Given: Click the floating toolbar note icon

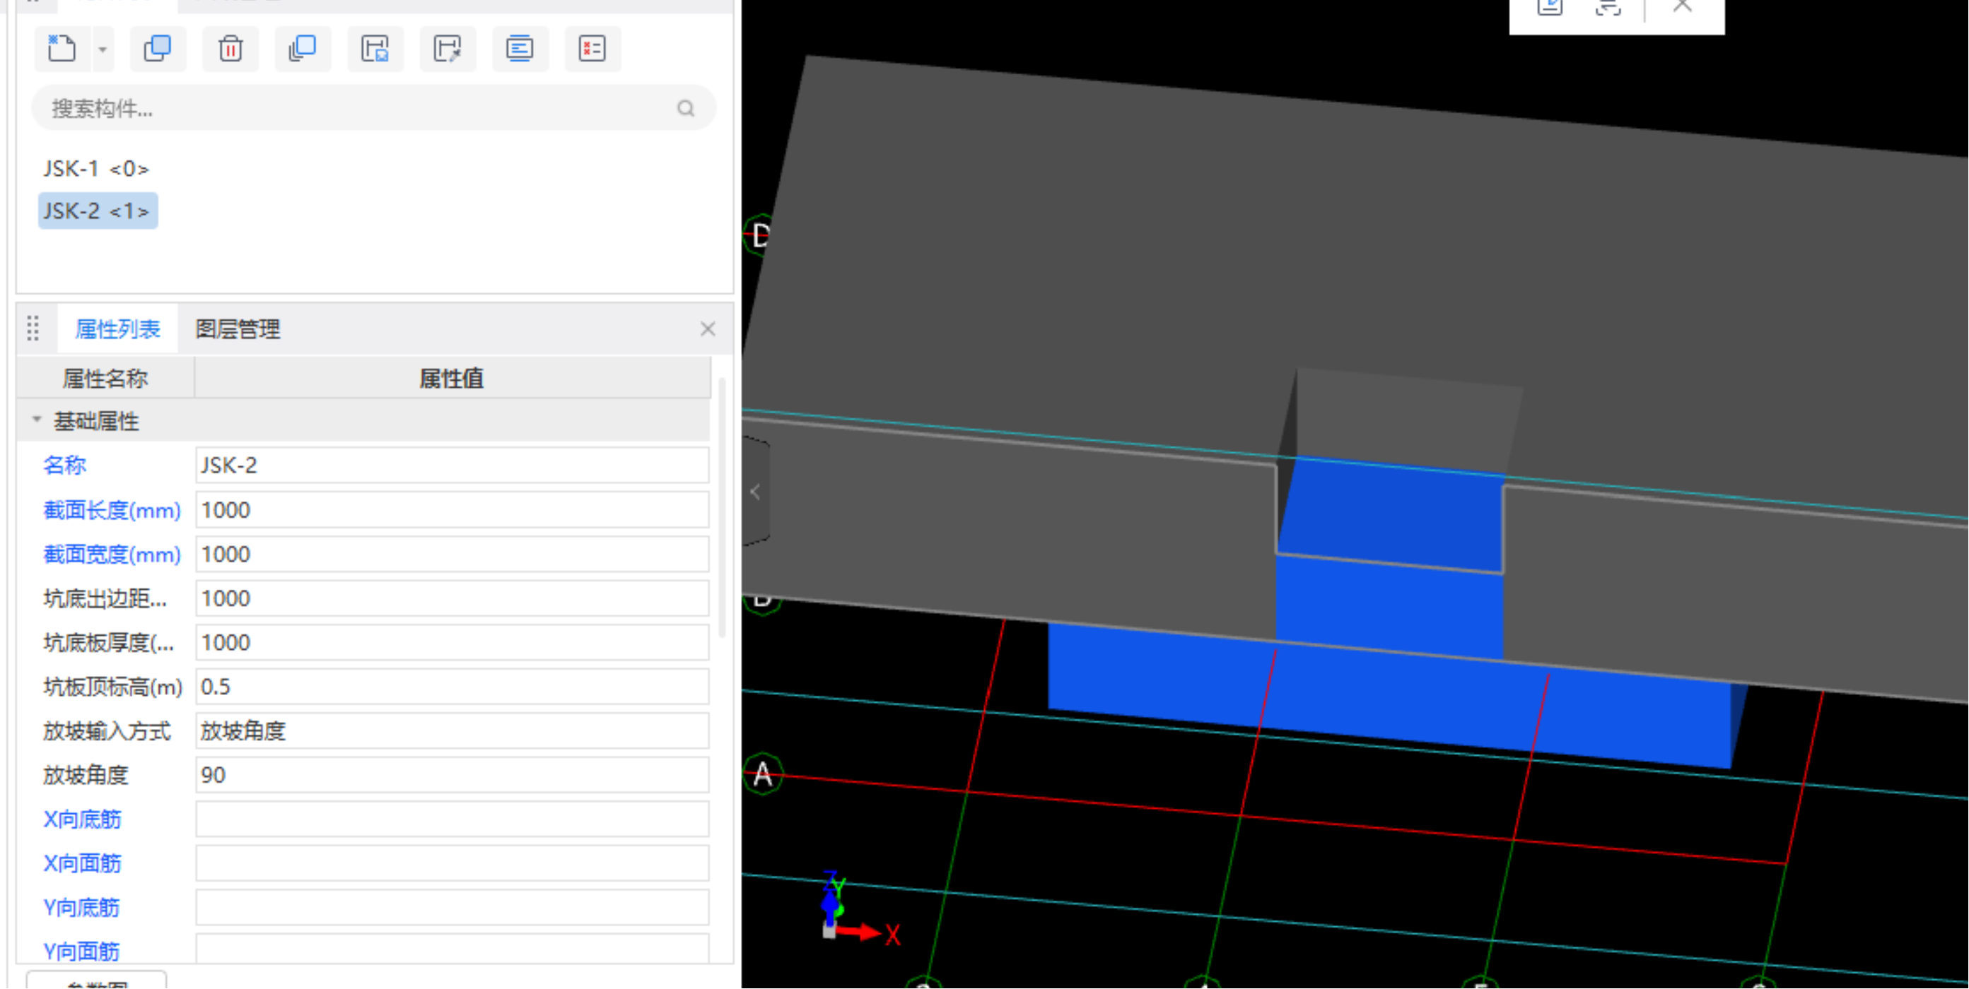Looking at the screenshot, I should pos(1549,8).
